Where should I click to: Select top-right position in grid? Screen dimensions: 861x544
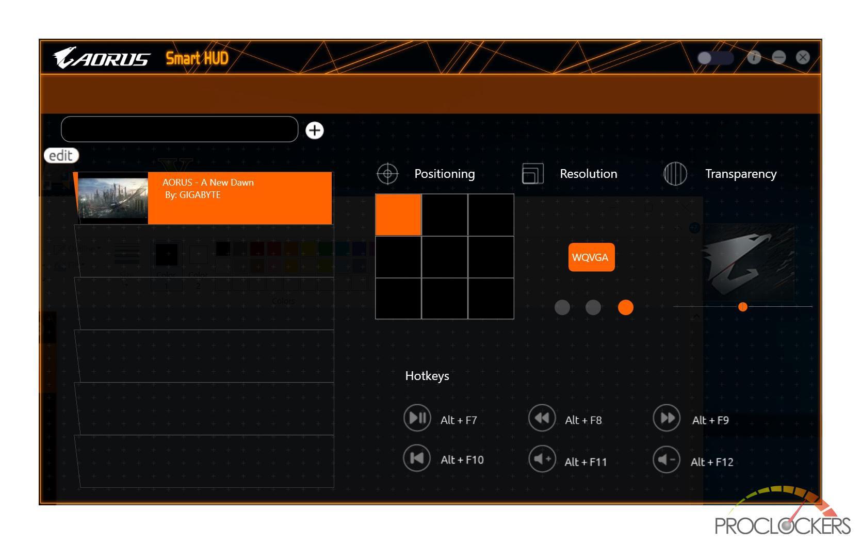(x=491, y=215)
